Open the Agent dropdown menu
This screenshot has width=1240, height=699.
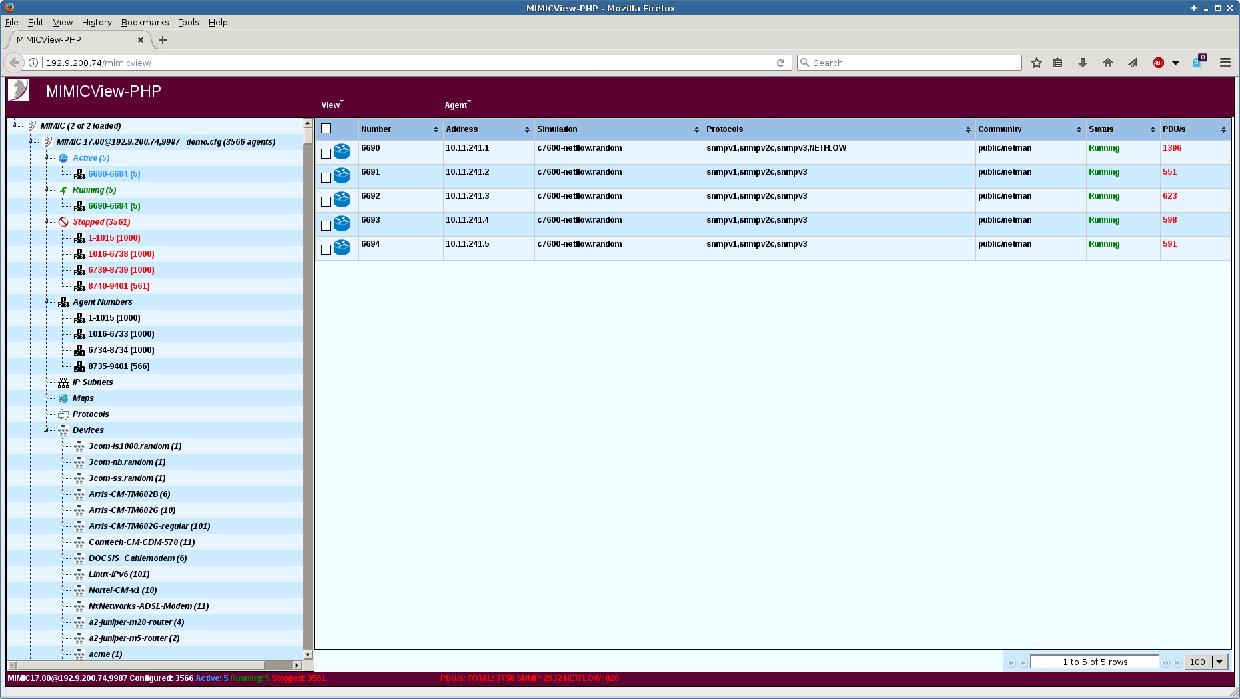[x=457, y=105]
